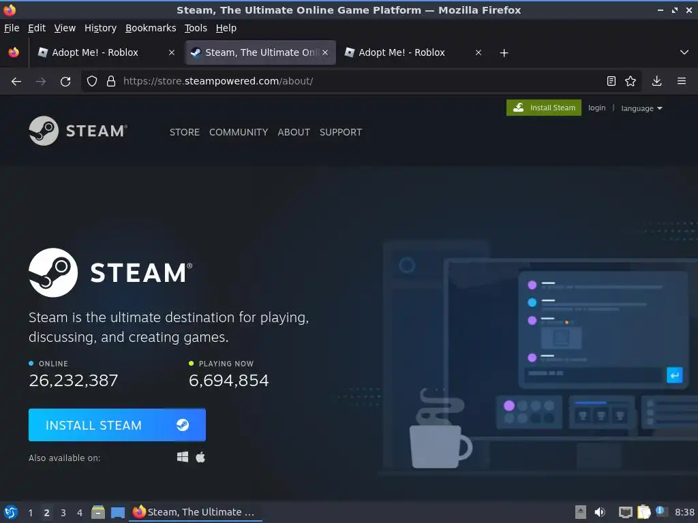Open the volume speaker tray icon

(x=600, y=512)
